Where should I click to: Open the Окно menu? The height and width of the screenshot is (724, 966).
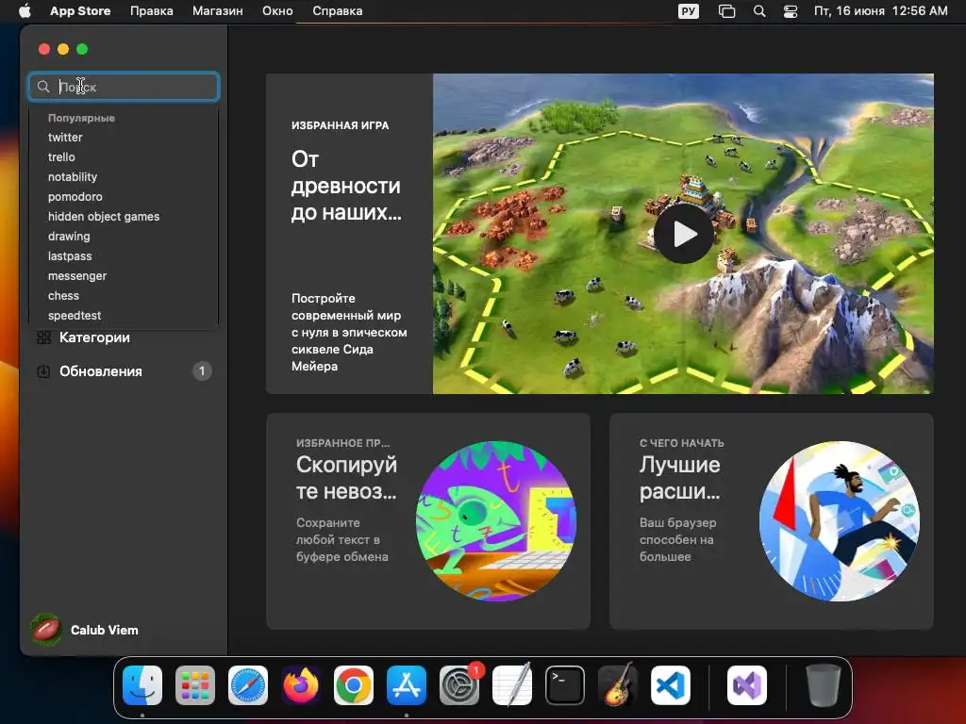(x=277, y=11)
